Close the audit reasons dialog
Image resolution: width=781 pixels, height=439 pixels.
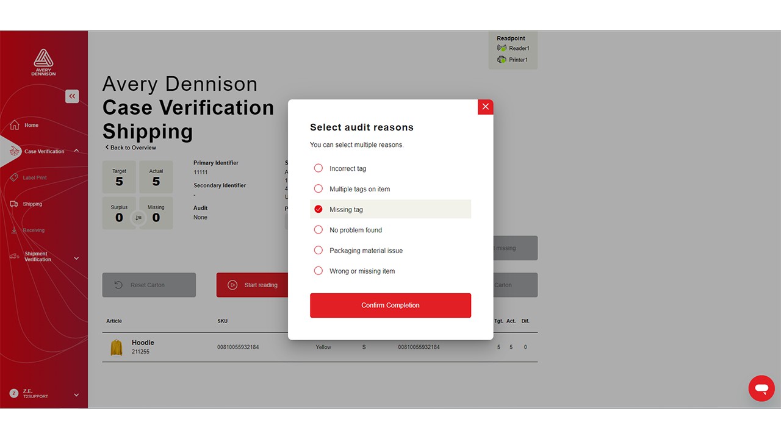click(x=486, y=107)
